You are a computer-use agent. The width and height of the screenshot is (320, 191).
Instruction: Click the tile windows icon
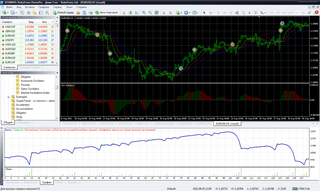(156, 13)
